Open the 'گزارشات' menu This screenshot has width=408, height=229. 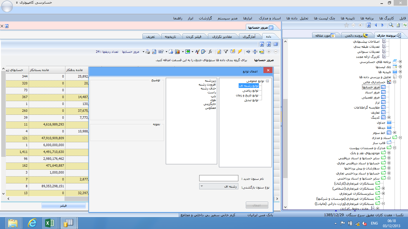[205, 18]
